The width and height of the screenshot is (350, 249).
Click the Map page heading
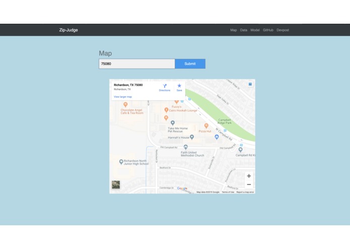105,53
